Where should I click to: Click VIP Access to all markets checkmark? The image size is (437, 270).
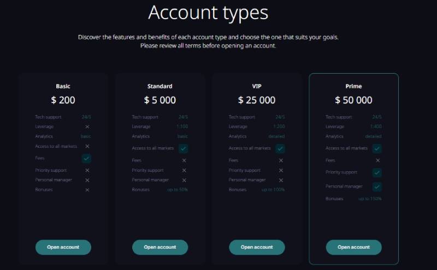click(280, 148)
